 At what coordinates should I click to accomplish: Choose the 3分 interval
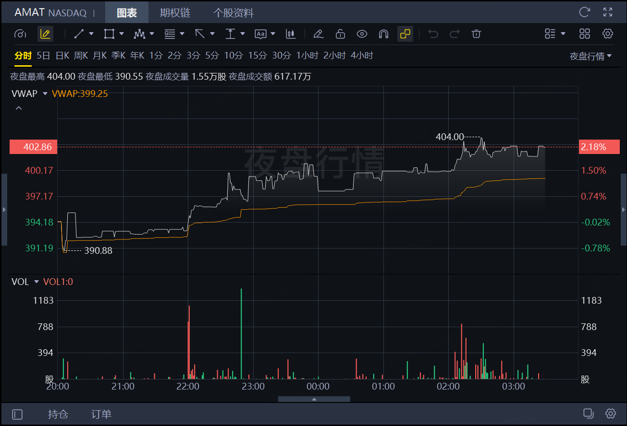[193, 56]
